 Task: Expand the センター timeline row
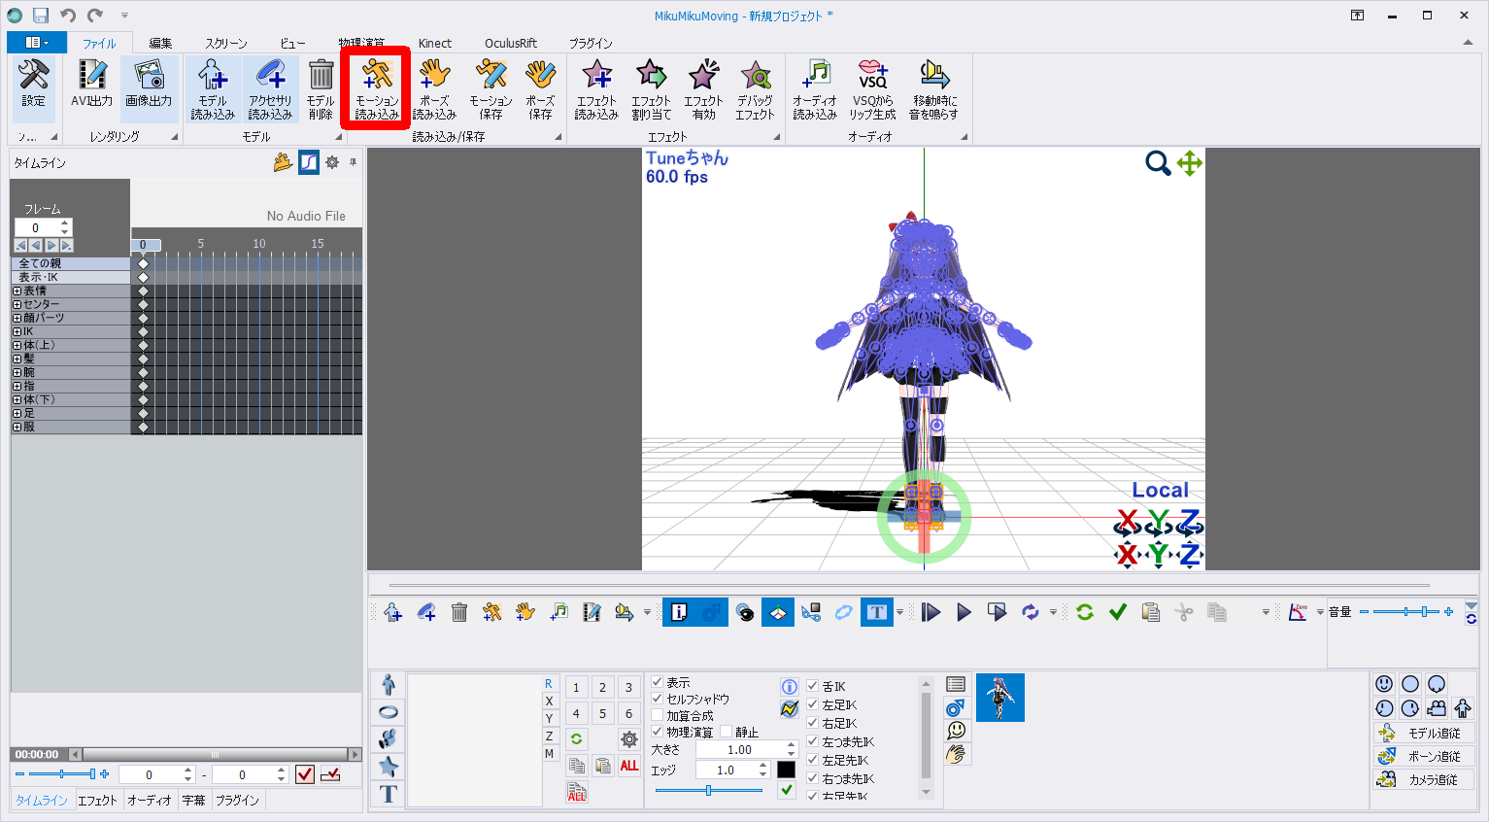click(17, 304)
